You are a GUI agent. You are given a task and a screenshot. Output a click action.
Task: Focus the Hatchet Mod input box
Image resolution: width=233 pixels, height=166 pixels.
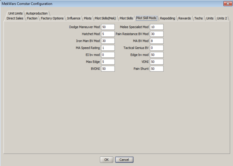108,34
